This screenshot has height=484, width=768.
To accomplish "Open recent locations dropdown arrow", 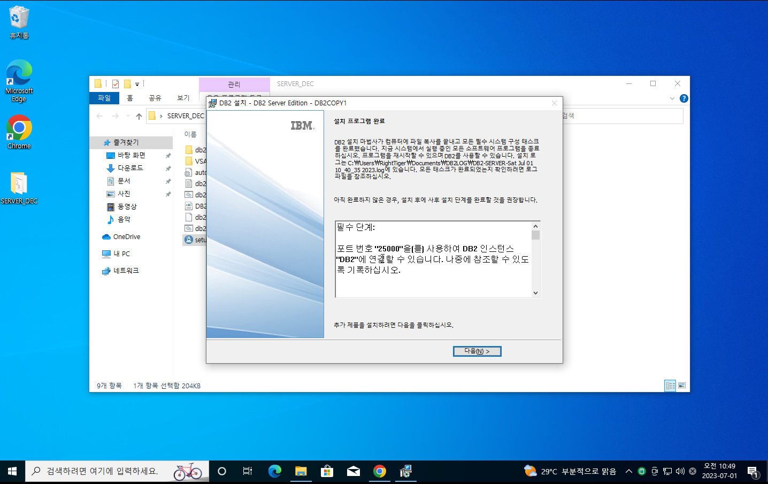I will (x=128, y=116).
